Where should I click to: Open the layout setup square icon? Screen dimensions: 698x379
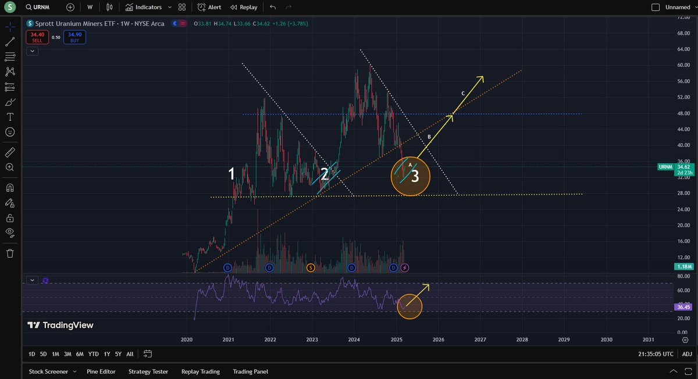[656, 8]
